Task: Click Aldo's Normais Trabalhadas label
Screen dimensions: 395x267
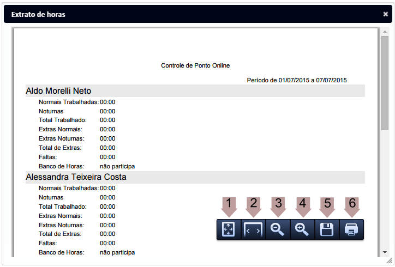Action: coord(69,102)
